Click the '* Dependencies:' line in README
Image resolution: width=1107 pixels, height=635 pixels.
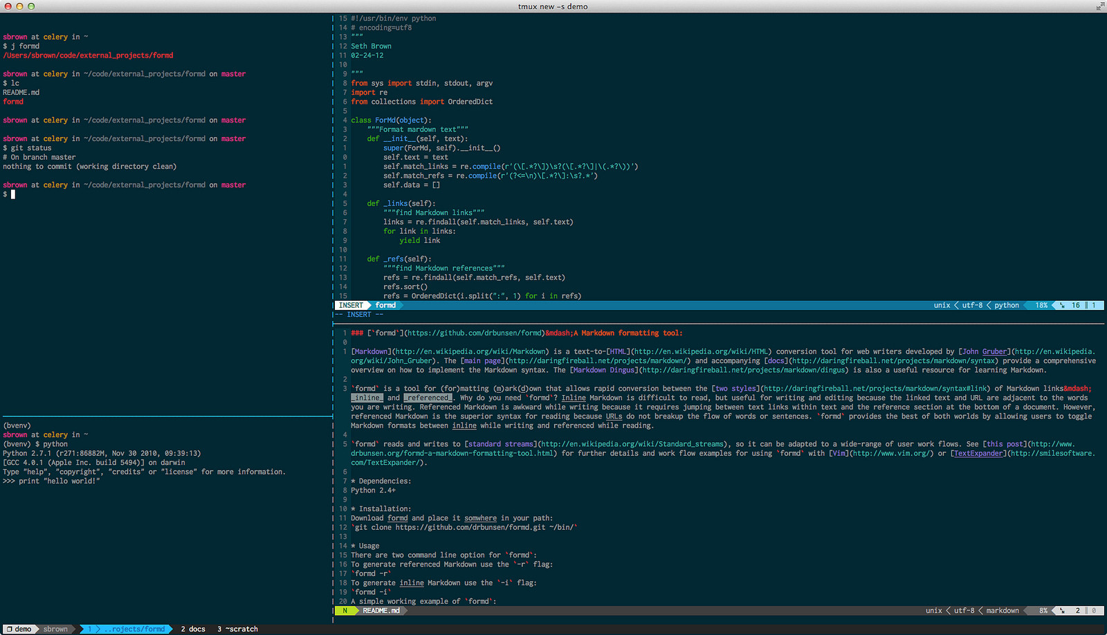pyautogui.click(x=381, y=481)
